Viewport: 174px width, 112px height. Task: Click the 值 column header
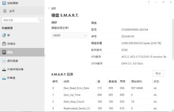click(x=99, y=81)
